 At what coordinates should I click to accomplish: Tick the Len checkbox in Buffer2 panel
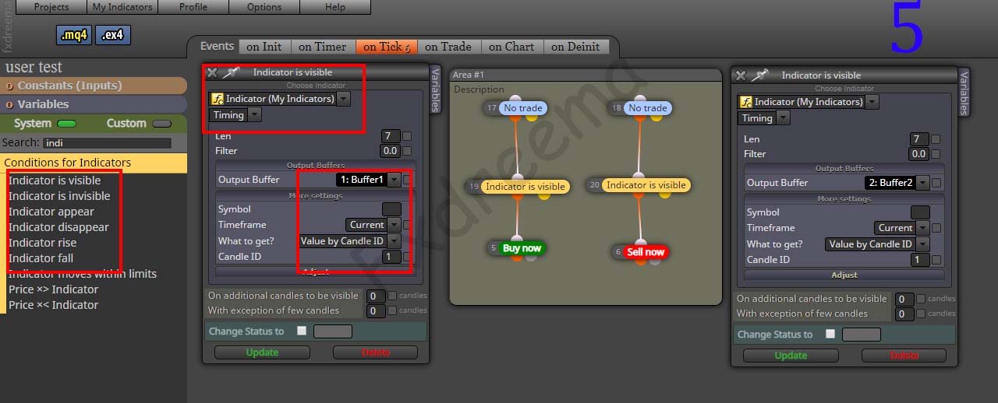pos(936,139)
